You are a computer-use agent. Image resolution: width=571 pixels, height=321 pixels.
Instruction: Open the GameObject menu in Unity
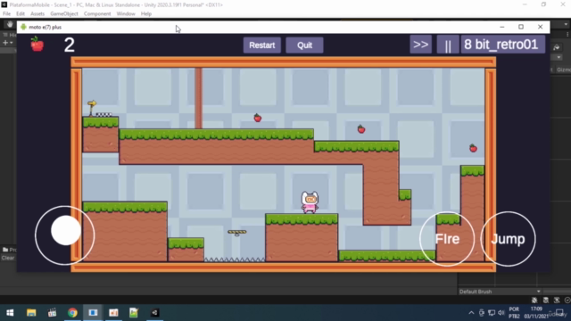[64, 14]
